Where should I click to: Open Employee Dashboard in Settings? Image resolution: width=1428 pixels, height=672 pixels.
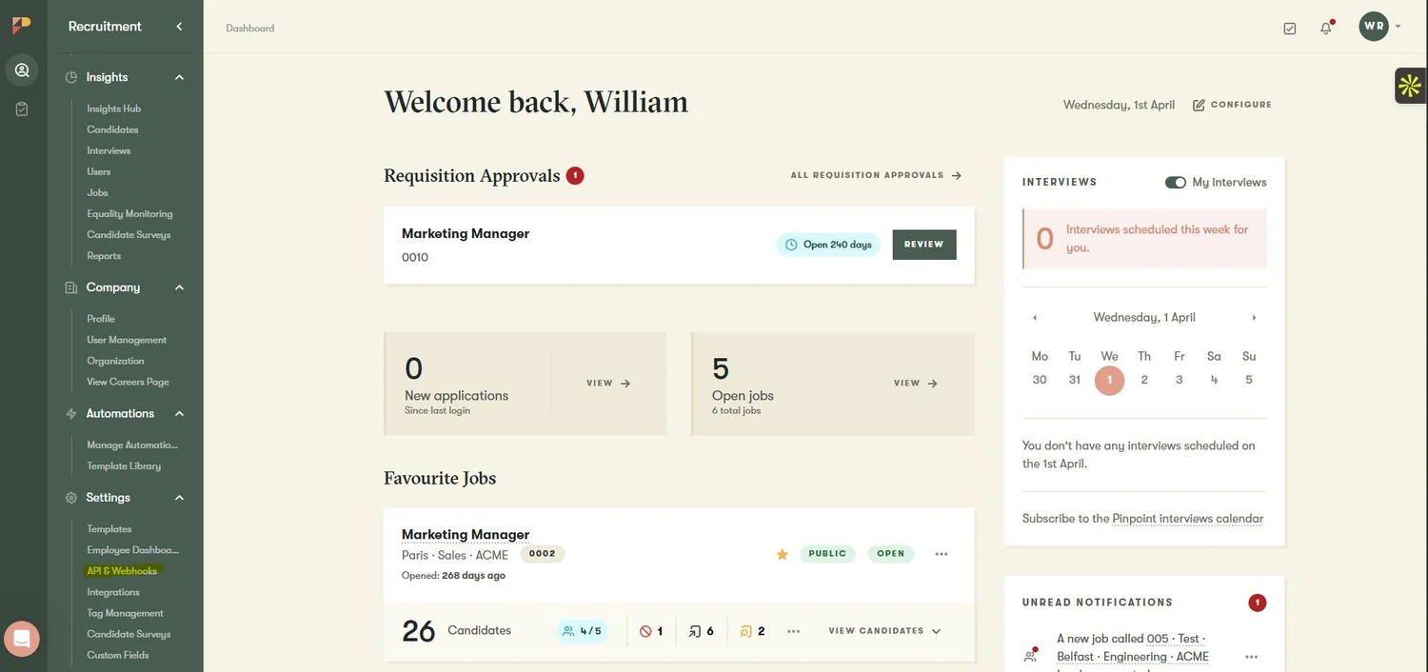click(x=132, y=550)
